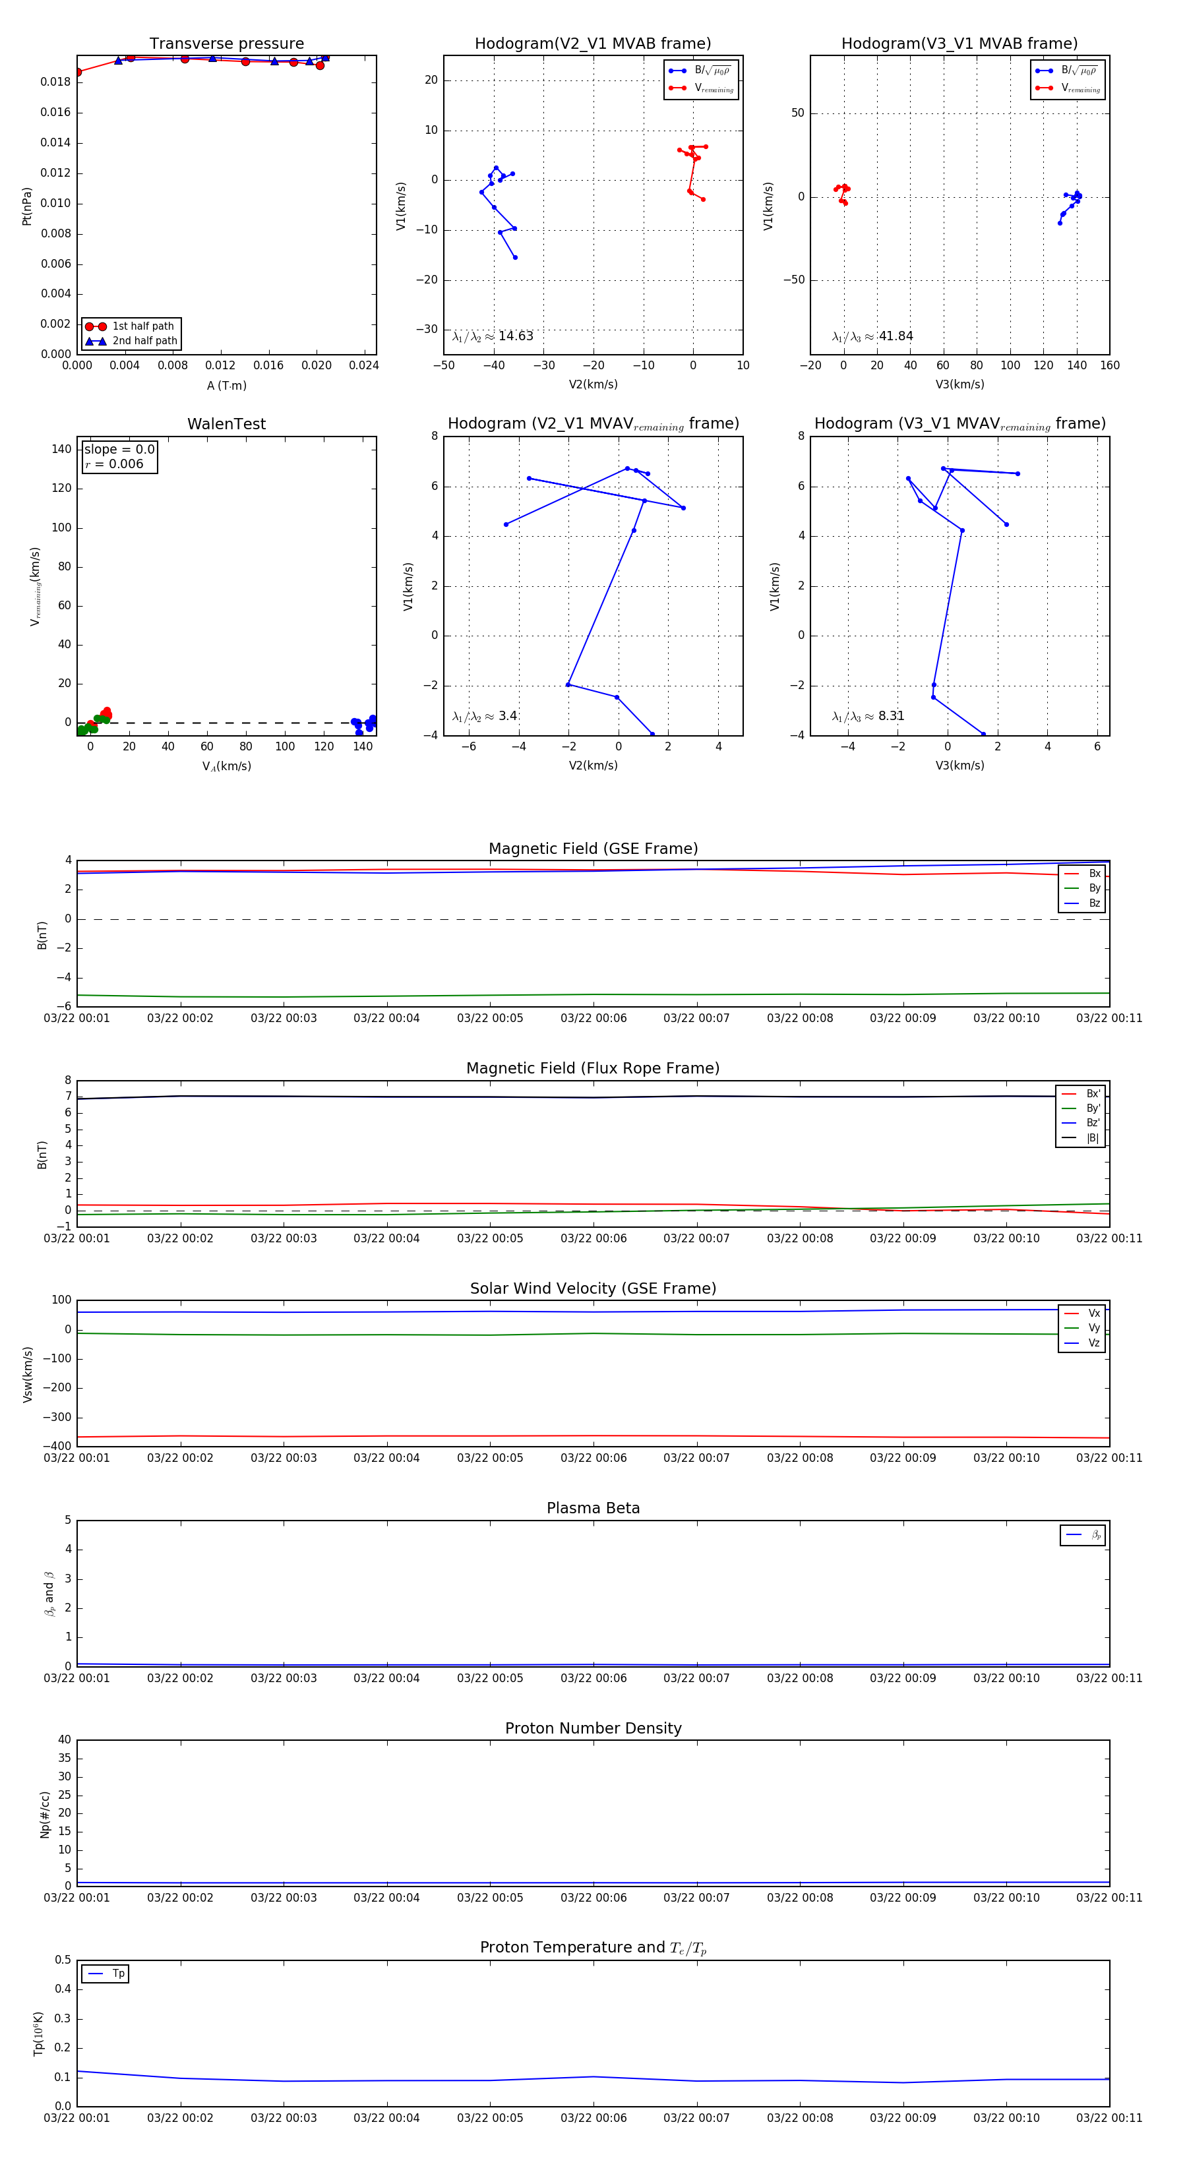The height and width of the screenshot is (2176, 1187).
Task: Select the 'Tp' legend entry
Action: coord(106,1974)
